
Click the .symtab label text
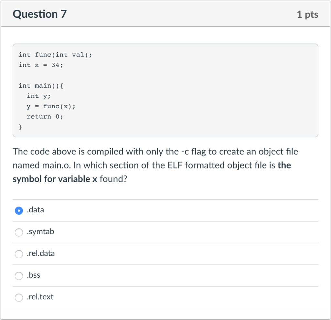[x=40, y=231]
